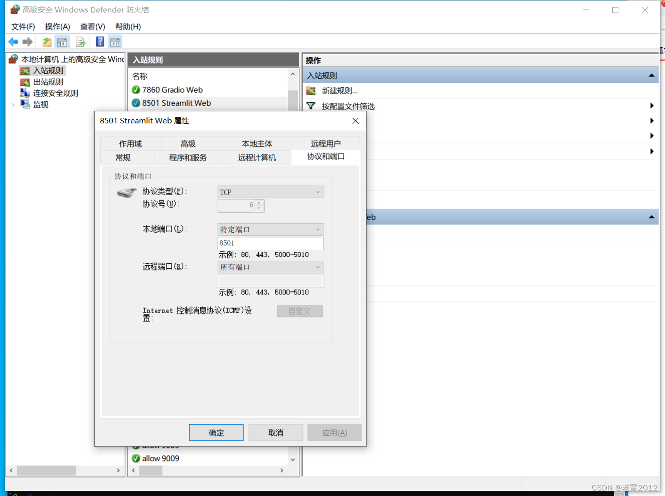Select the outbound rules (出站规则) tree item

[48, 82]
